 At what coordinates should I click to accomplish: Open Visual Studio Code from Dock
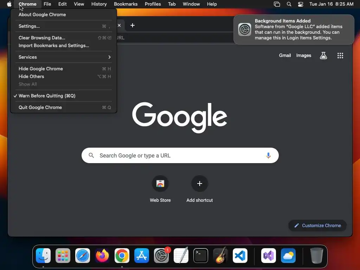pyautogui.click(x=240, y=256)
